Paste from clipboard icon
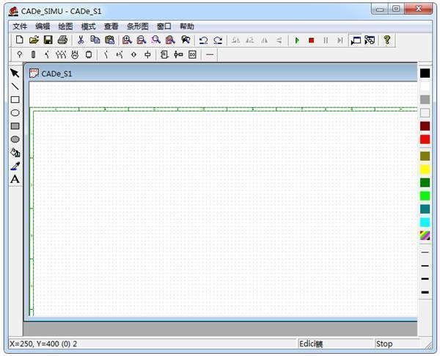 tap(109, 40)
